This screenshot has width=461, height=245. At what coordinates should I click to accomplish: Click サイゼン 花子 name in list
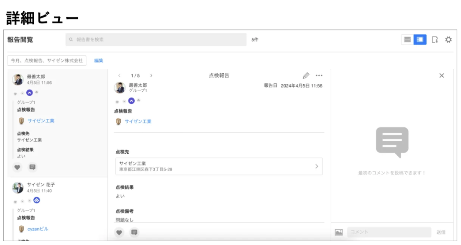click(x=41, y=185)
